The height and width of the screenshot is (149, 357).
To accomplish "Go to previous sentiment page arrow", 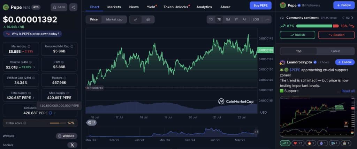I will click(x=343, y=18).
